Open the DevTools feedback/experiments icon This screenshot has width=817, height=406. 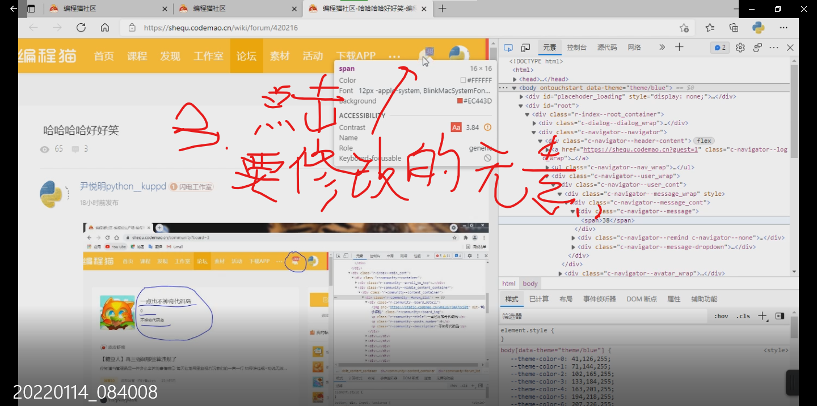click(757, 48)
